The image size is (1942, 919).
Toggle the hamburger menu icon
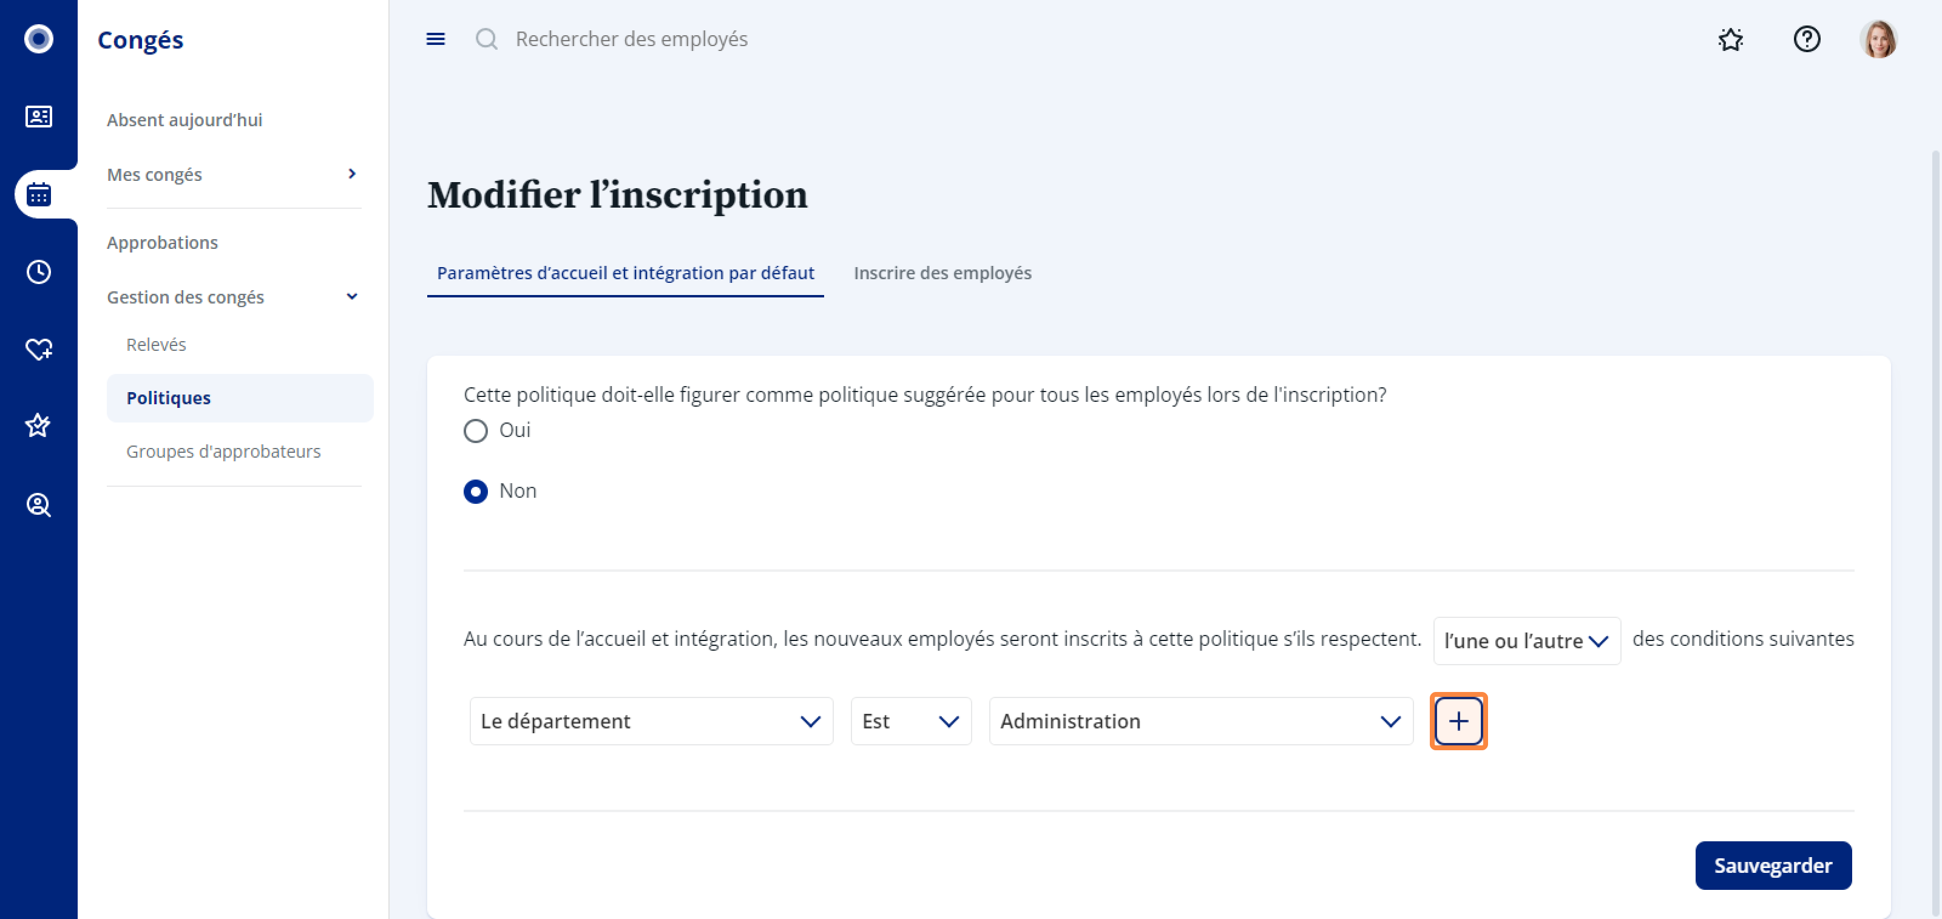pyautogui.click(x=436, y=39)
